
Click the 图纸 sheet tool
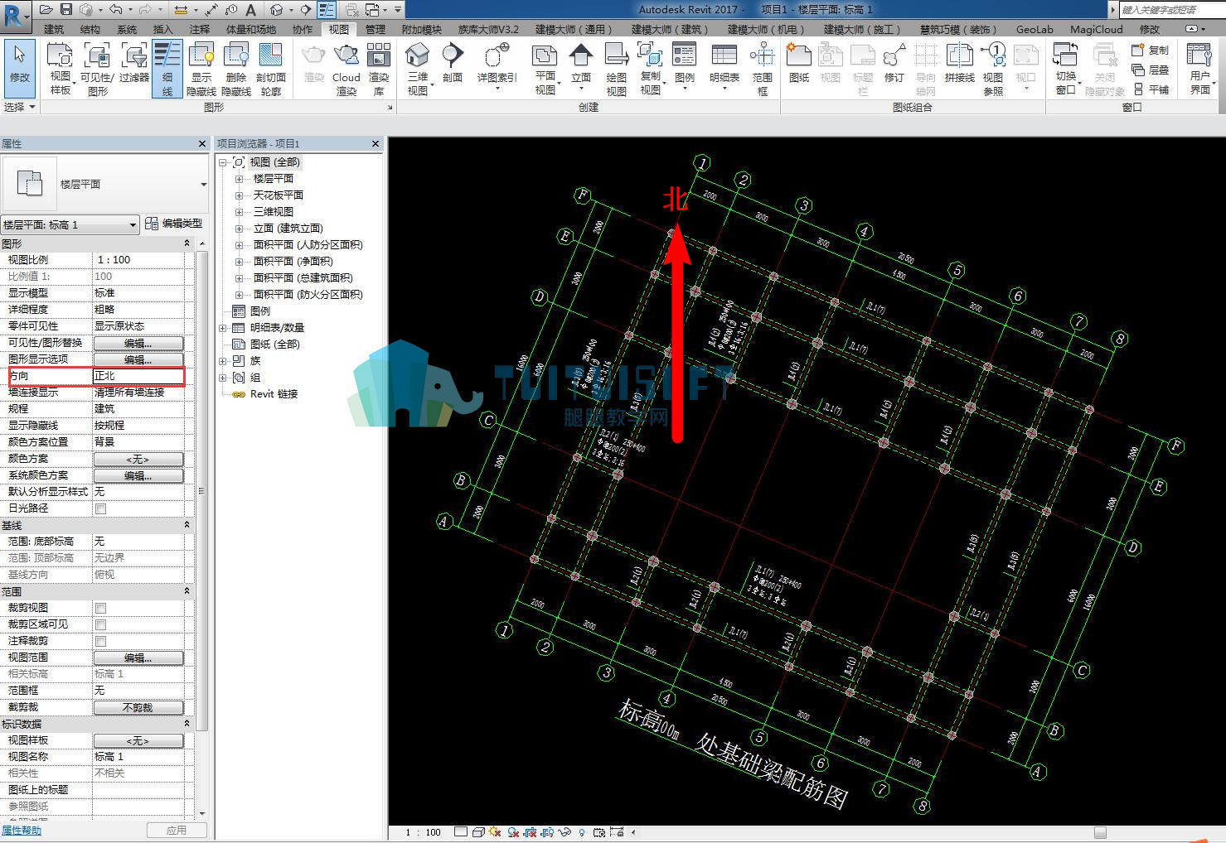pos(799,63)
